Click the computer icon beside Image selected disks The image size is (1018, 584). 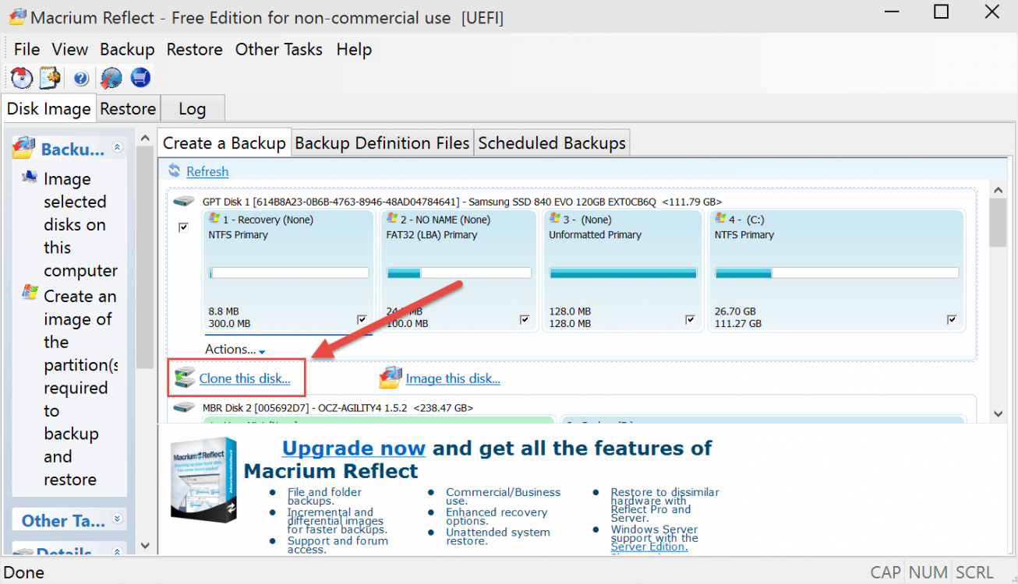[30, 177]
